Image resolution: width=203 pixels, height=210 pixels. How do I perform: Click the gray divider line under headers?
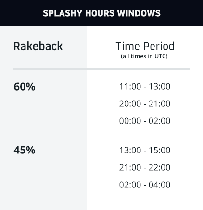[101, 69]
